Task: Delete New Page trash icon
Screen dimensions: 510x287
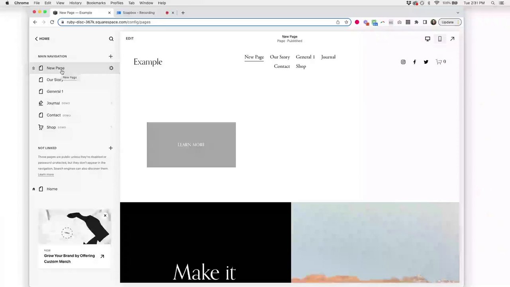Action: [33, 68]
